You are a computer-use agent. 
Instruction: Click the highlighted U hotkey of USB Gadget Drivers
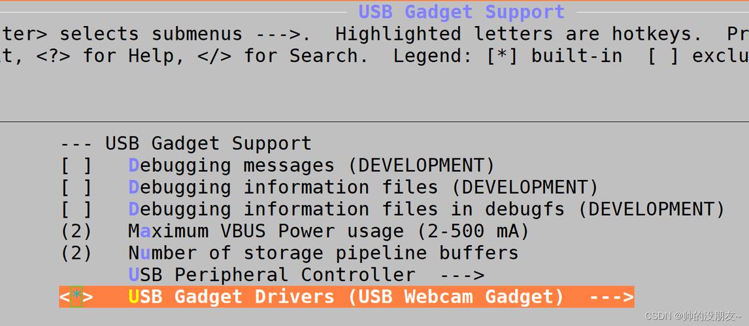click(x=134, y=297)
